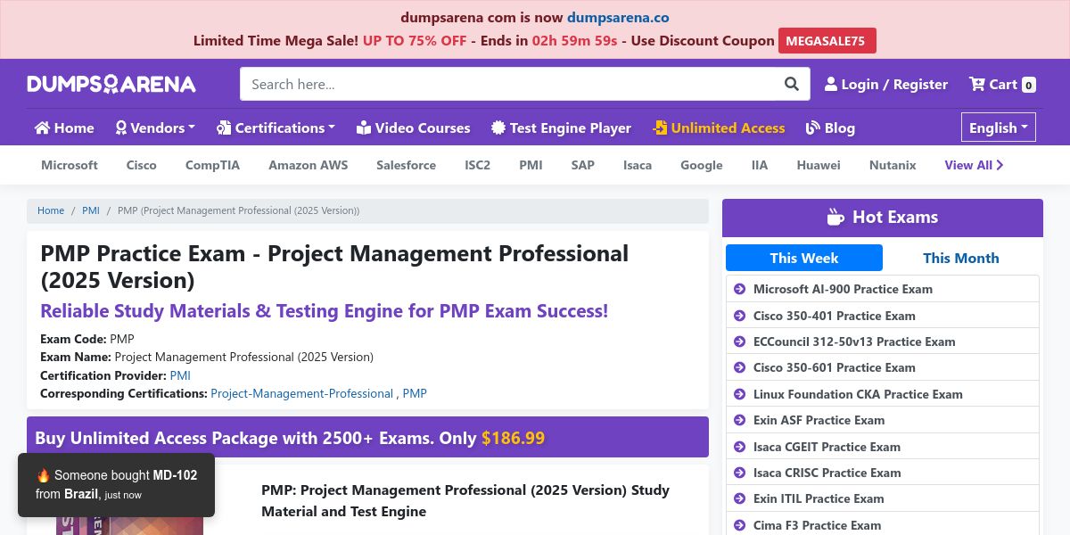
Task: Click arrow icon beside Linux Foundation CKA
Action: click(739, 394)
